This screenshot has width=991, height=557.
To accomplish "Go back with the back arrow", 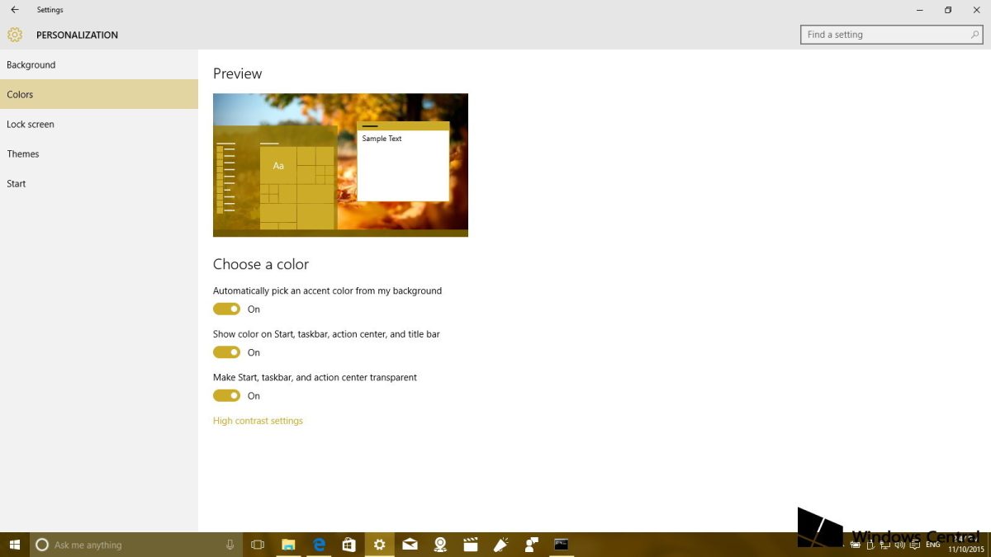I will [x=14, y=9].
